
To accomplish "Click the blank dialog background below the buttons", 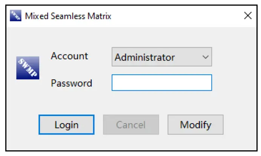I will coord(130,143).
